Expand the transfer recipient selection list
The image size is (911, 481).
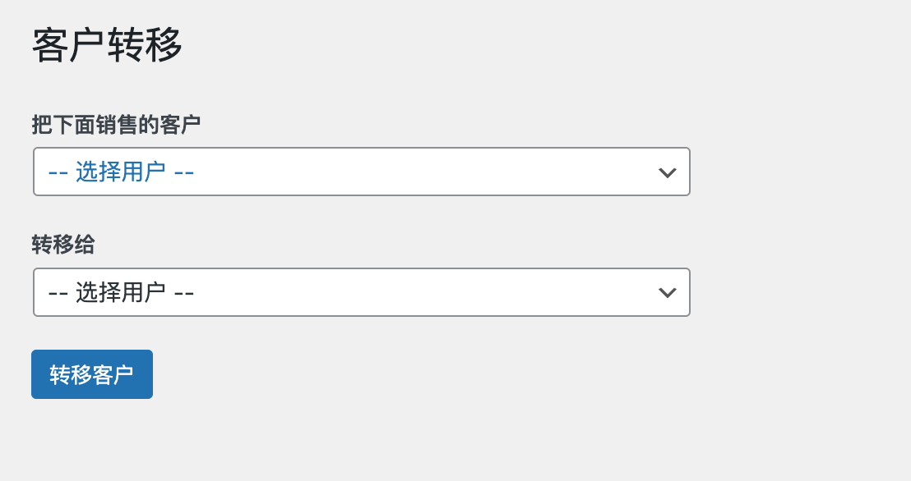pyautogui.click(x=361, y=292)
